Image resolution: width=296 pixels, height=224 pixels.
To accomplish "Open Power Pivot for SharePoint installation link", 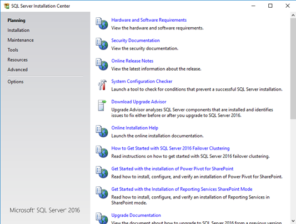I will (172, 168).
